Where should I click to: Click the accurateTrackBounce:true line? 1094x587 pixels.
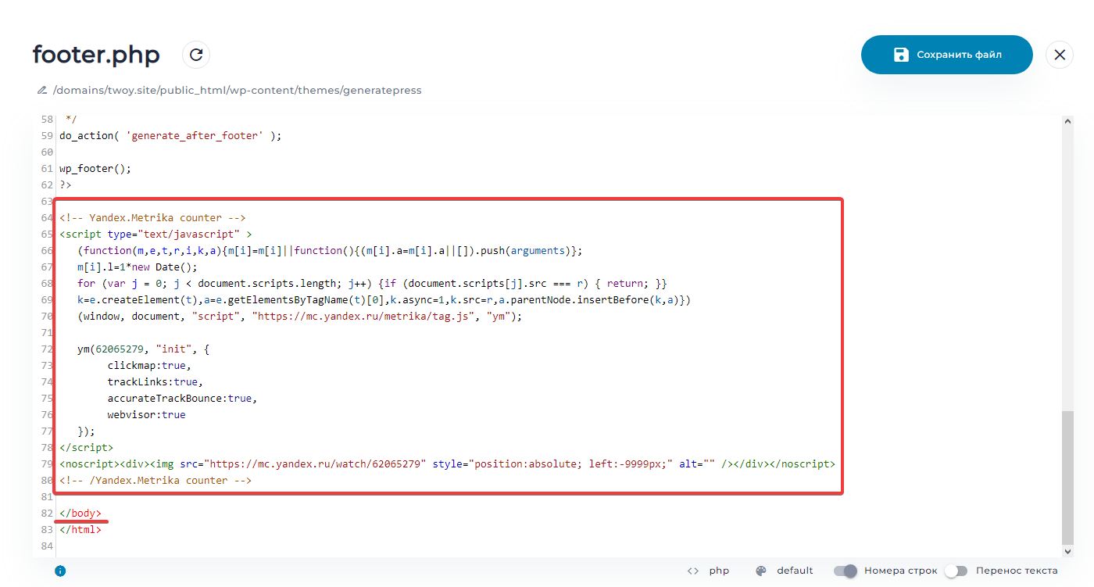coord(183,398)
